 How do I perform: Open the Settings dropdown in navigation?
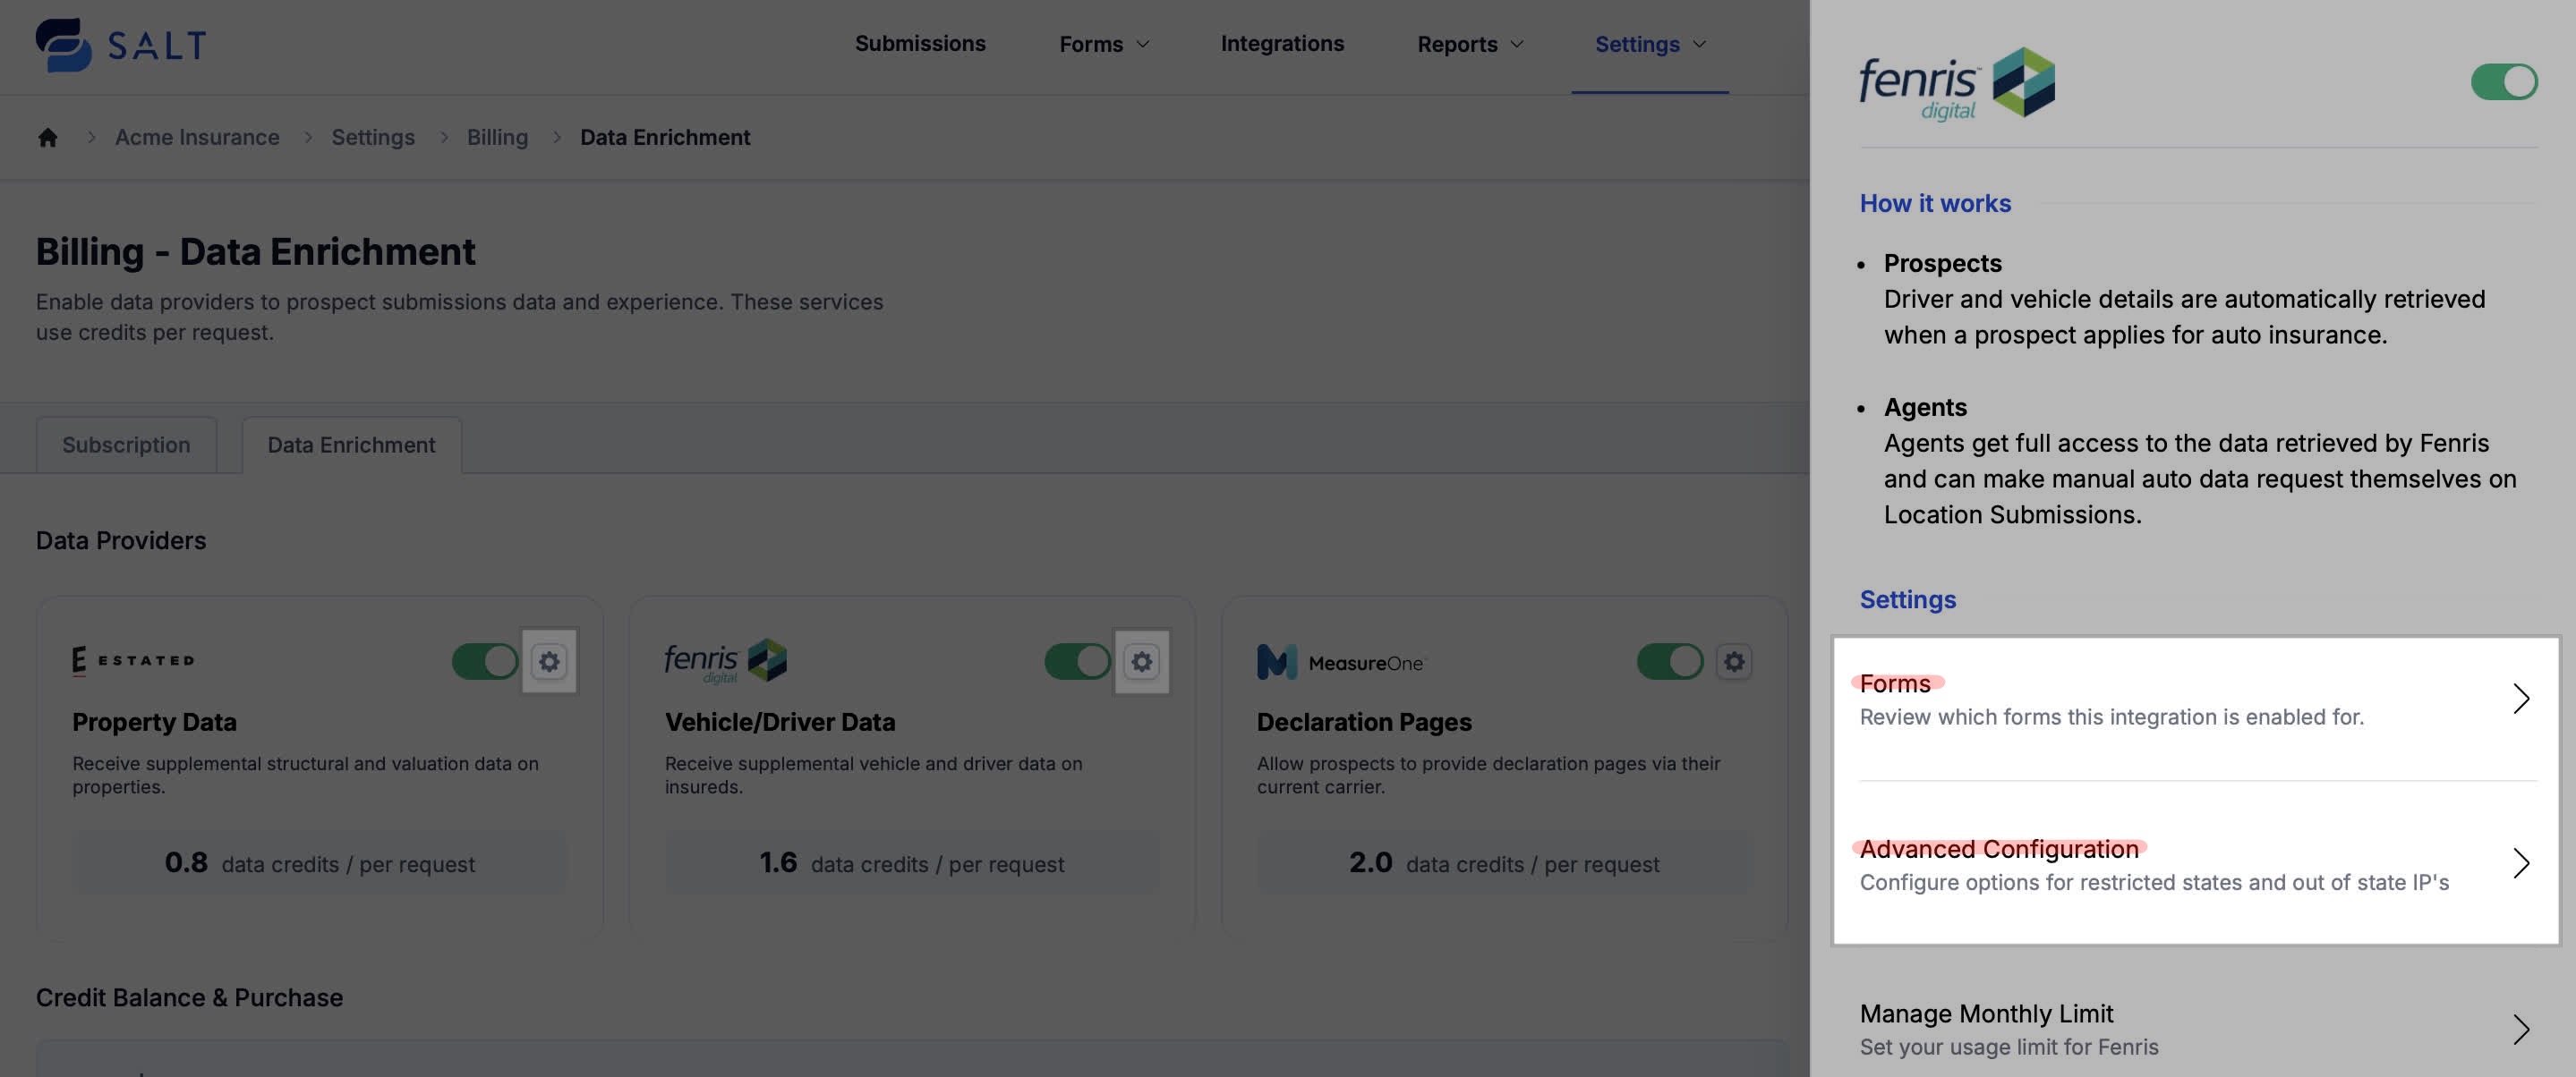click(x=1649, y=44)
